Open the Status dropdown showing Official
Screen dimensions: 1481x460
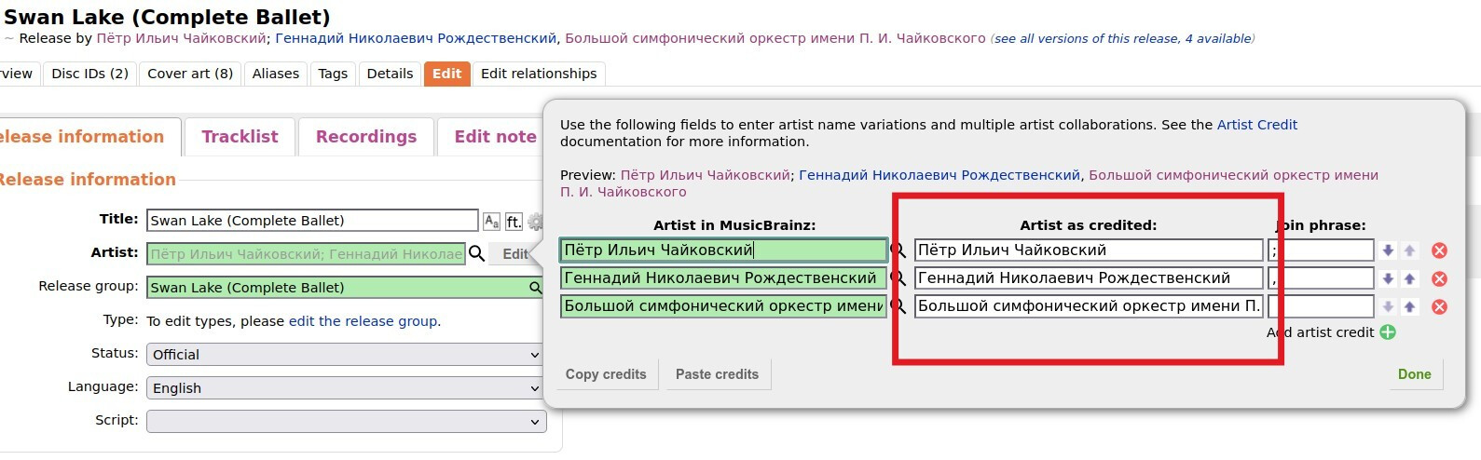345,355
